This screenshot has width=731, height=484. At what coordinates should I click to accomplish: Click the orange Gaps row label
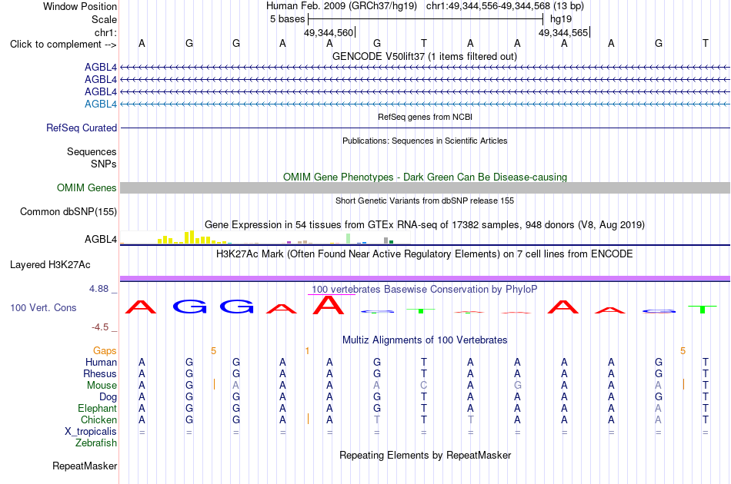105,351
